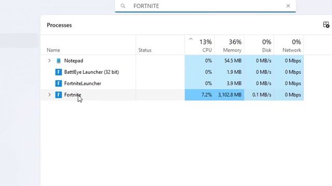Sort processes by Name column
This screenshot has width=332, height=186.
53,50
